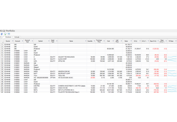Image resolution: width=177 pixels, height=122 pixels.
Task: Click the 31,259.47 G/(L) cell
Action: pyautogui.click(x=136, y=49)
